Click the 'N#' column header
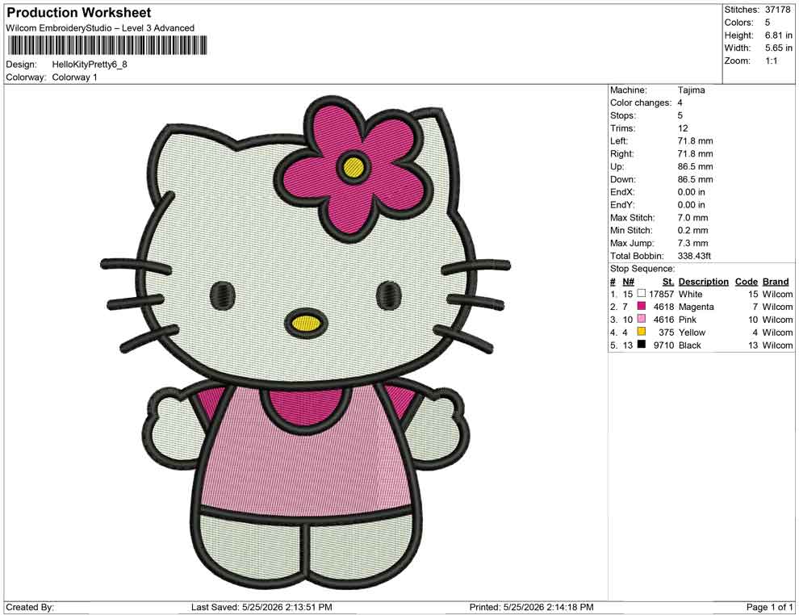 628,281
